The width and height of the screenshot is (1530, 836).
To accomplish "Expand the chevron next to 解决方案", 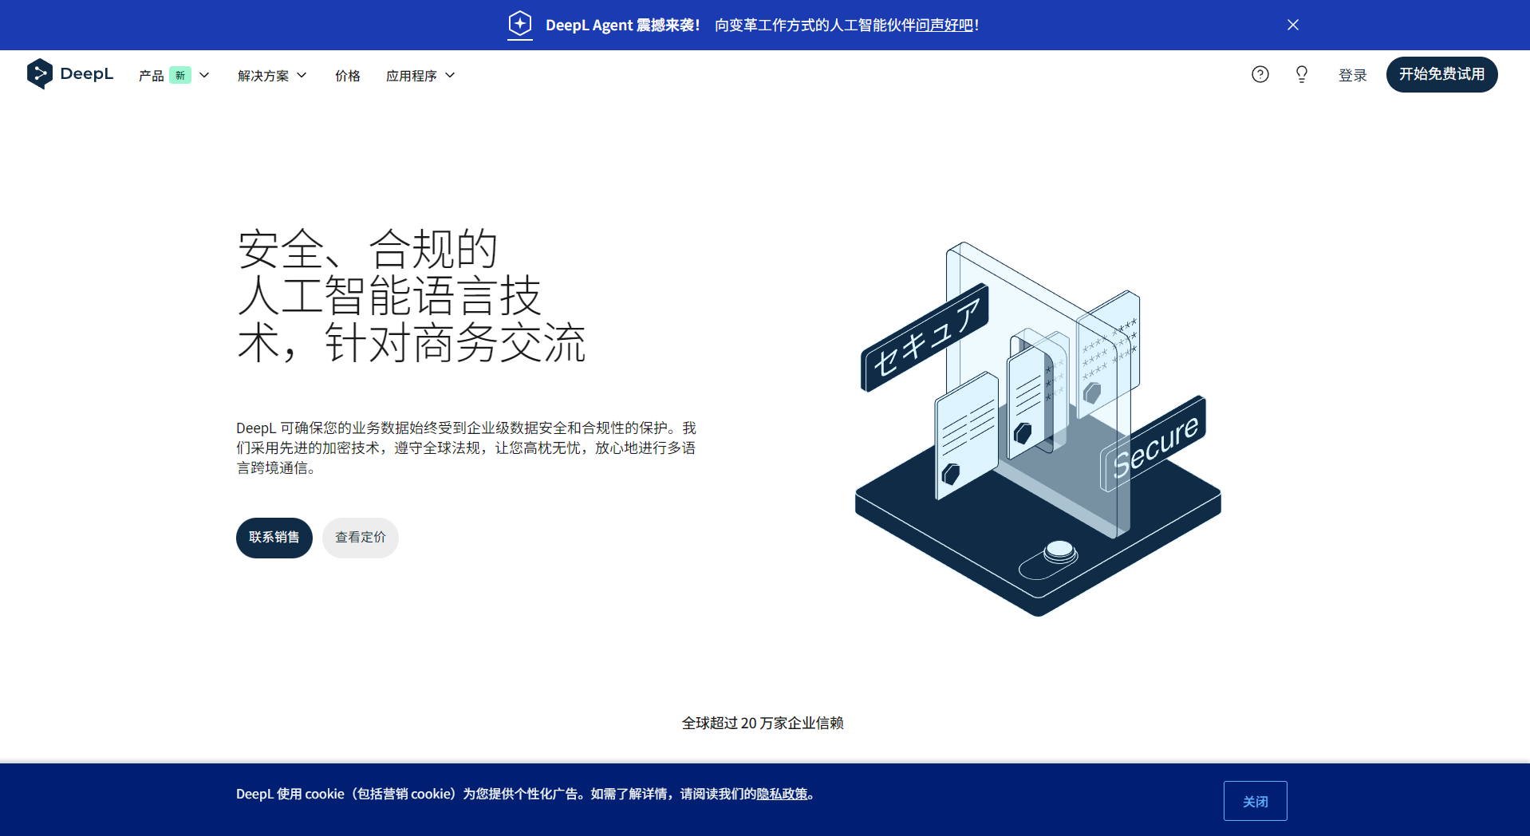I will (301, 75).
